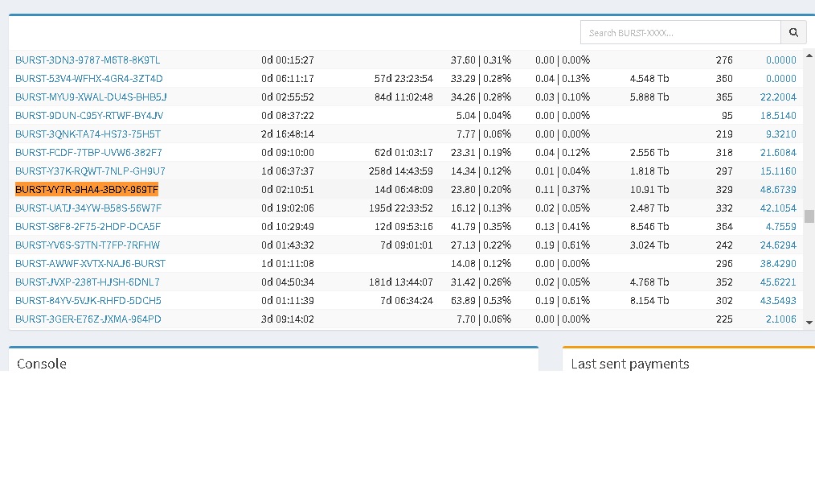
Task: Click pending value 2.1006
Action: 780,319
